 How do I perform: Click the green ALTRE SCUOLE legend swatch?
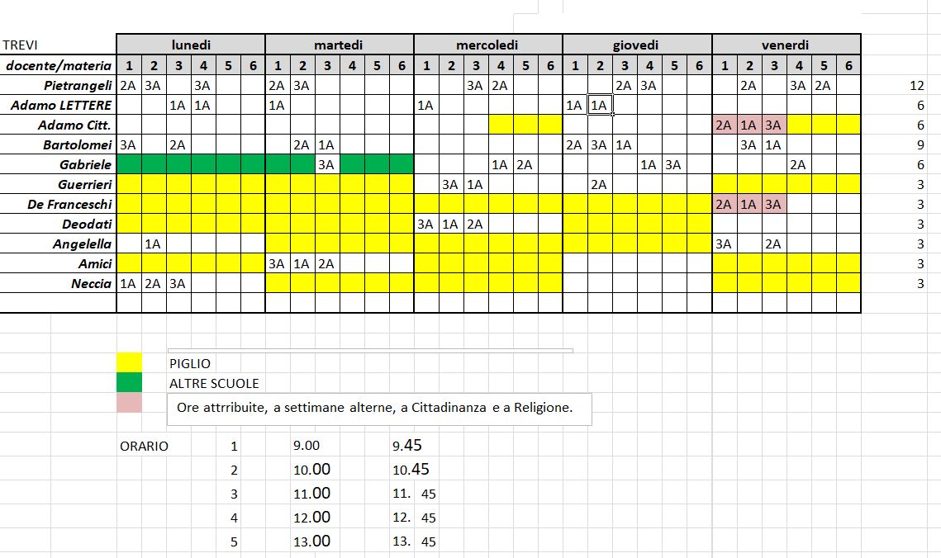point(129,382)
